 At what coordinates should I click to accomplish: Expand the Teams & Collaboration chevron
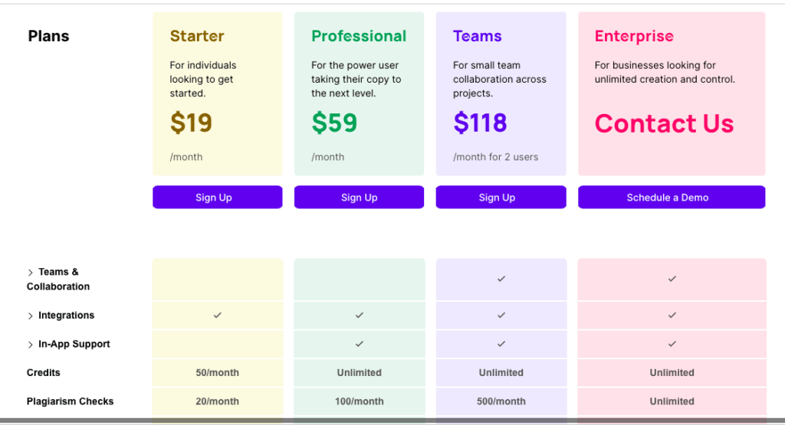[30, 273]
